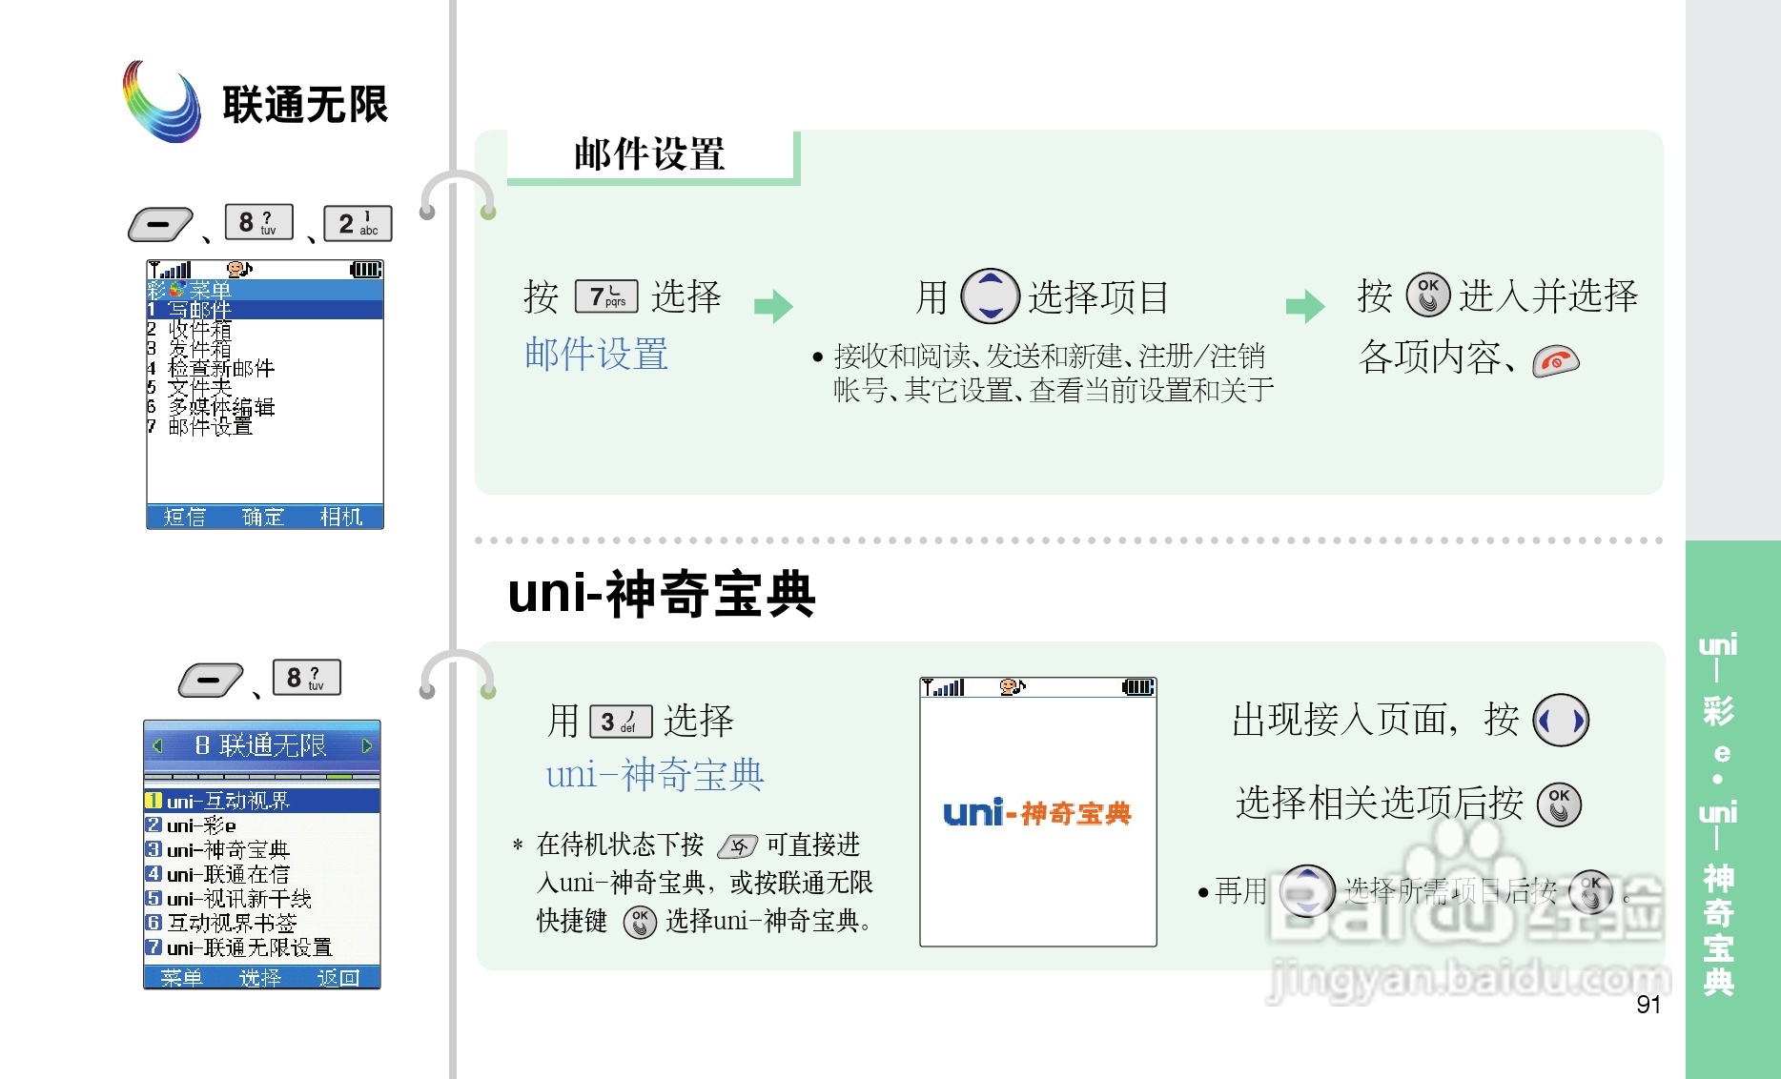Click the 相机 softkey label
This screenshot has width=1781, height=1079.
coord(341,517)
